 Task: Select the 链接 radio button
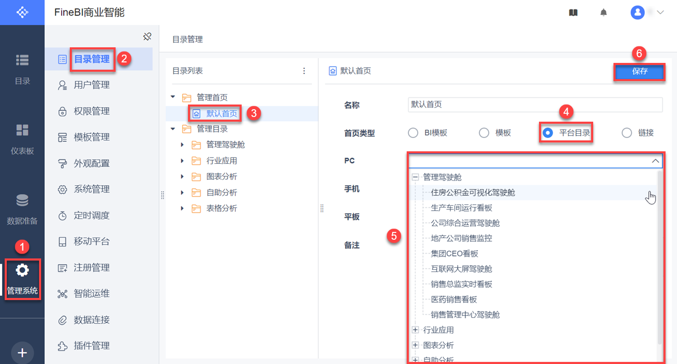click(x=627, y=133)
